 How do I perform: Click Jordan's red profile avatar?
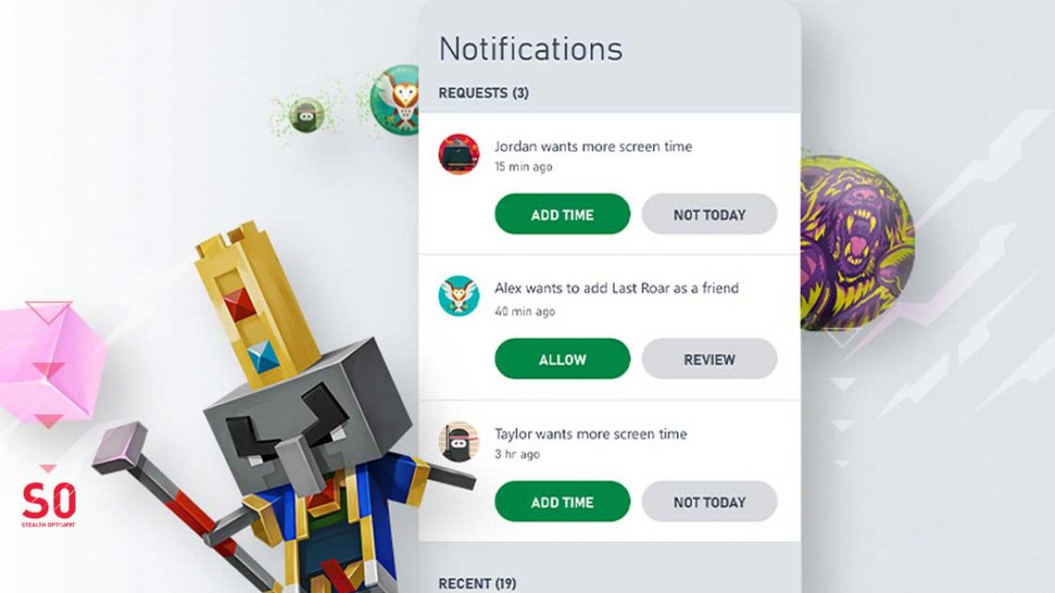[459, 155]
